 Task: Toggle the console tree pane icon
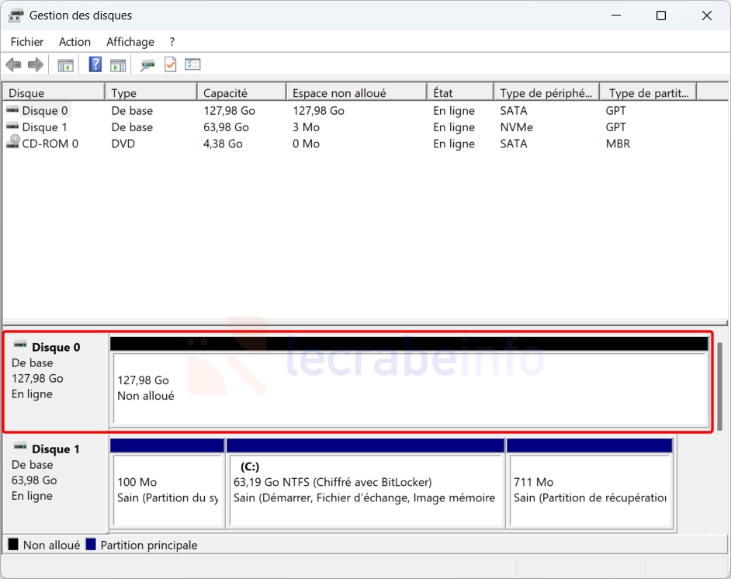point(66,65)
